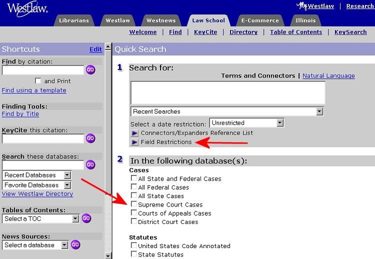This screenshot has height=259, width=375.
Task: Open the Find link in navigation bar
Action: tap(175, 32)
